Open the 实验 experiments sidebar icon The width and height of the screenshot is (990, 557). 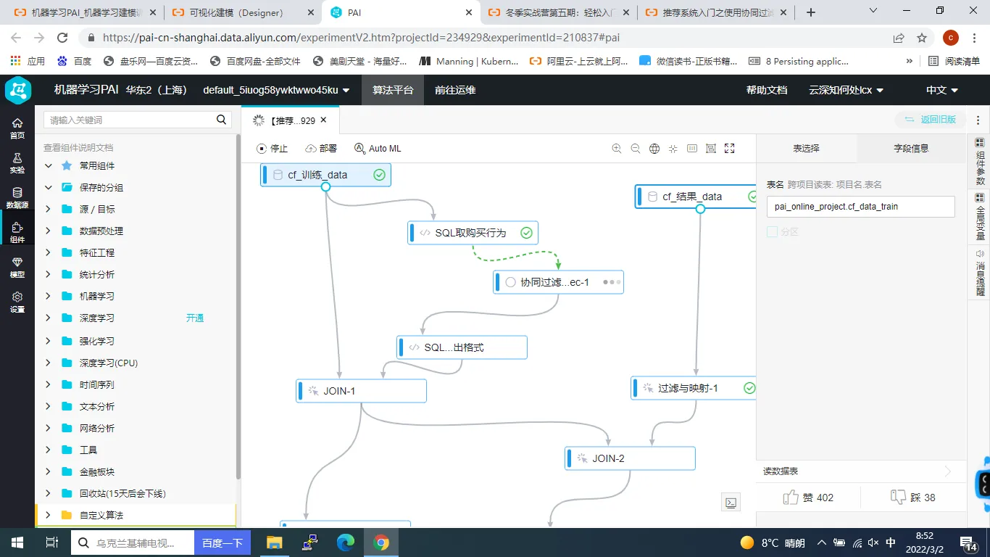pos(17,163)
